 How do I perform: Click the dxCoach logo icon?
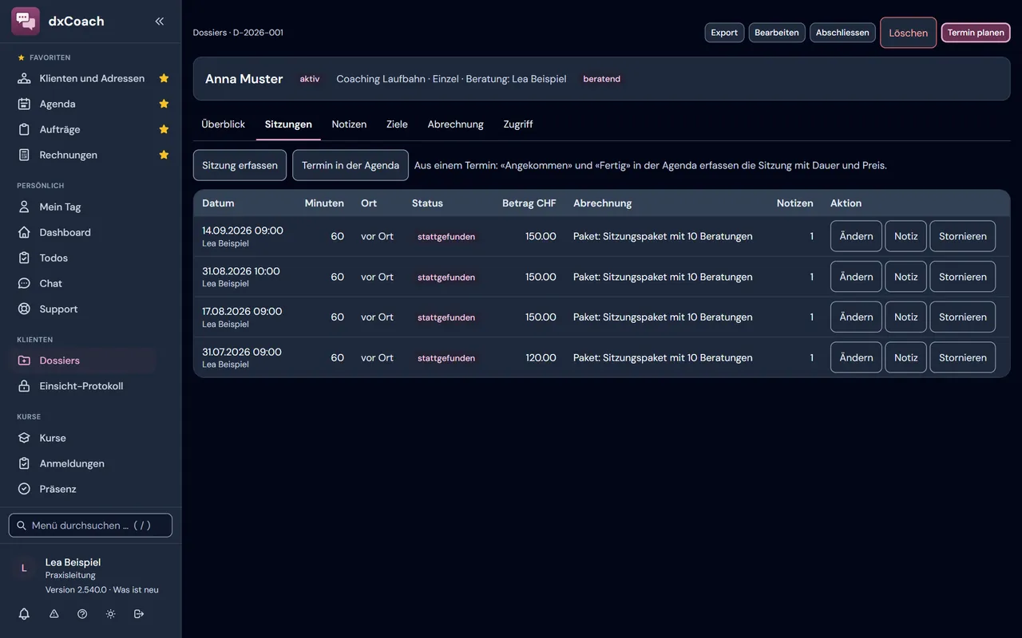coord(26,22)
